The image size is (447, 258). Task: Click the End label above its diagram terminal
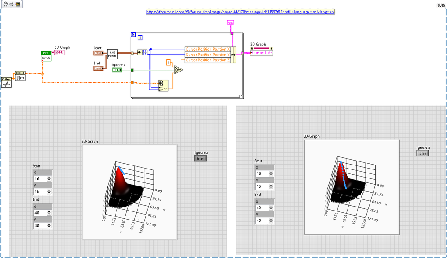pyautogui.click(x=97, y=63)
